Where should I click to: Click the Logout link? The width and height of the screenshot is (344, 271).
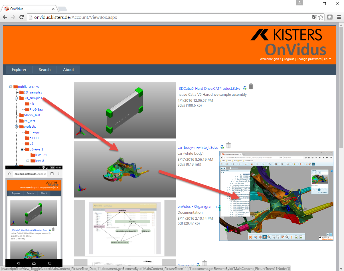coord(288,59)
